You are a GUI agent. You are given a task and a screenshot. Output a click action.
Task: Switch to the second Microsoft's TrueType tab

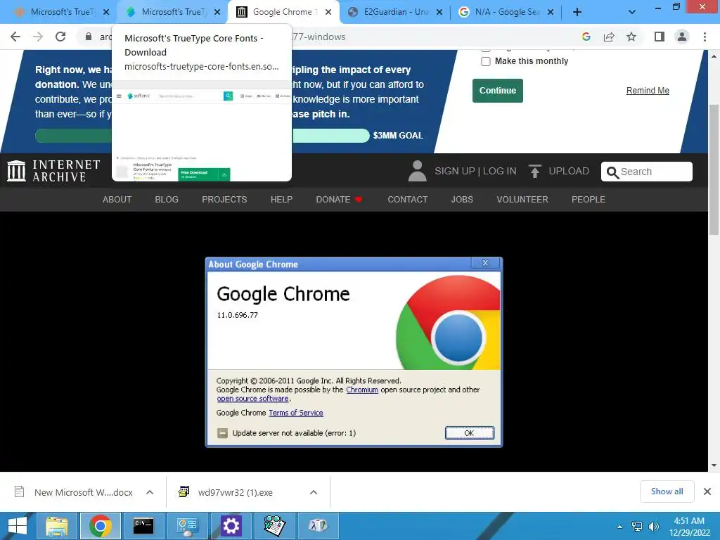tap(172, 13)
